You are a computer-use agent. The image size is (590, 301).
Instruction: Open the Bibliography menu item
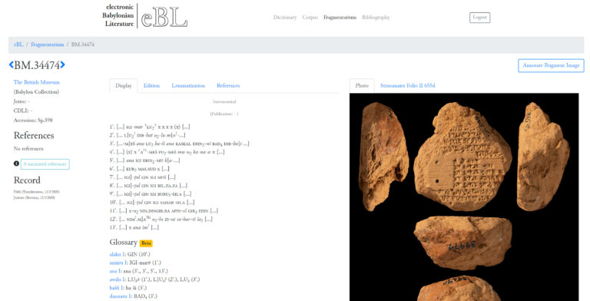point(376,18)
